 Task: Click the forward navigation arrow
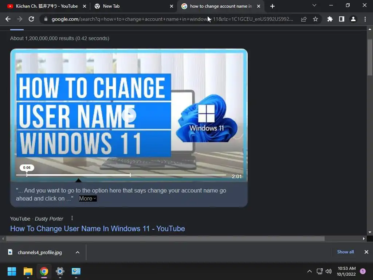[20, 19]
